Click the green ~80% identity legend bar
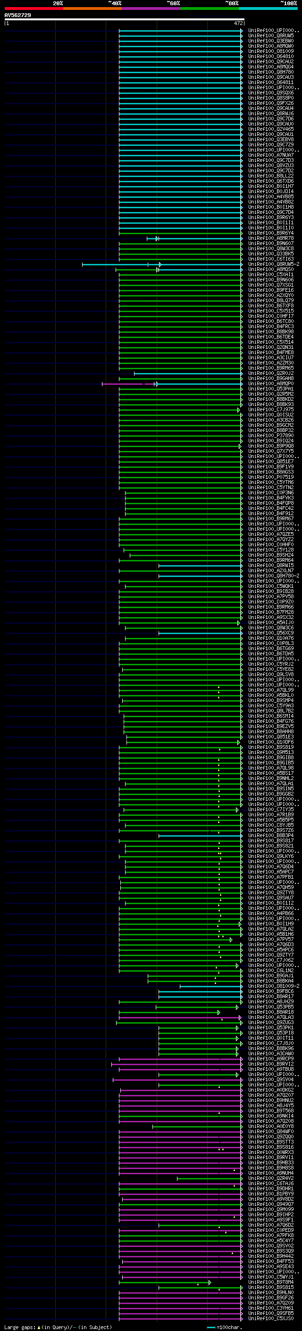This screenshot has width=302, height=1331. tap(210, 8)
